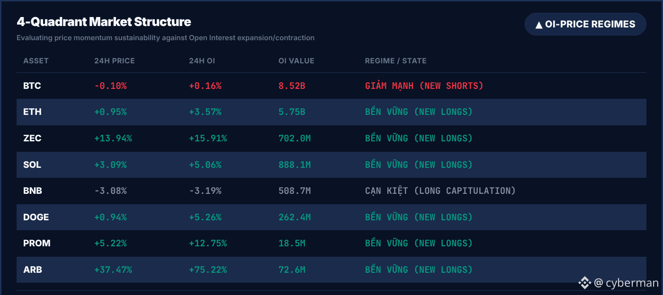Sort by the 24H OI column header
Image resolution: width=663 pixels, height=295 pixels.
pyautogui.click(x=202, y=61)
